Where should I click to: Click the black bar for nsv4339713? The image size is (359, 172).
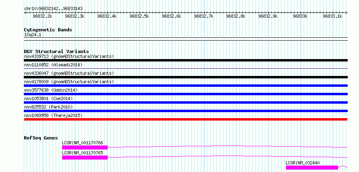186,60
